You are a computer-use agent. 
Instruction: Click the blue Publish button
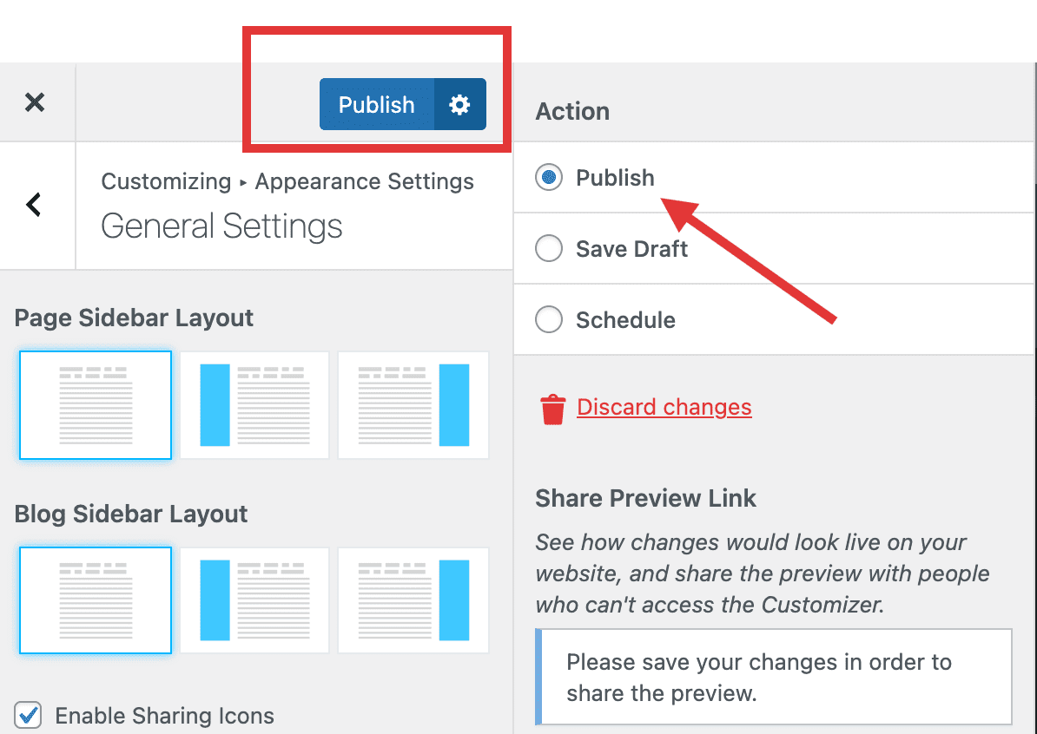(377, 104)
